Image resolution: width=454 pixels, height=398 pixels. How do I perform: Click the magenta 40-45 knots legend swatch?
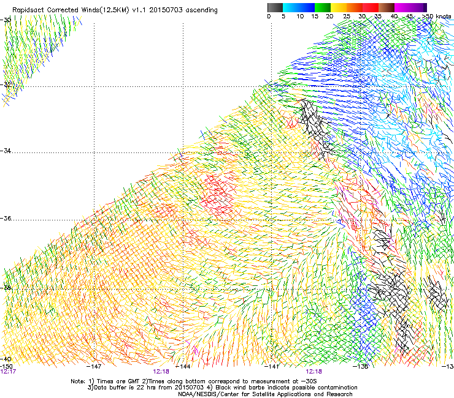click(x=402, y=7)
